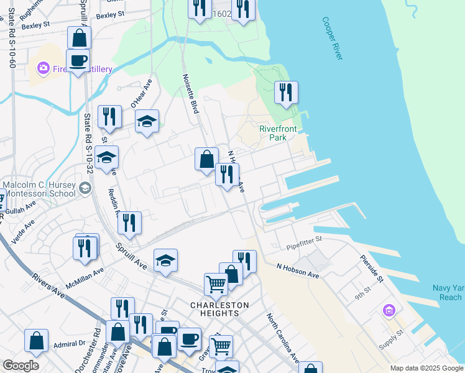The image size is (465, 373).
Task: Select the restaurant marker near the Reddin road label
Action: pos(129,224)
